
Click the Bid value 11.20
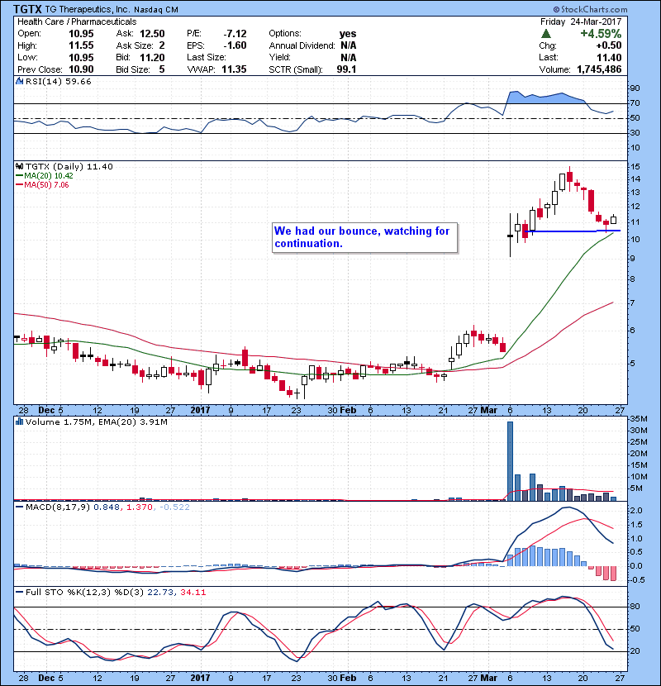coord(152,57)
